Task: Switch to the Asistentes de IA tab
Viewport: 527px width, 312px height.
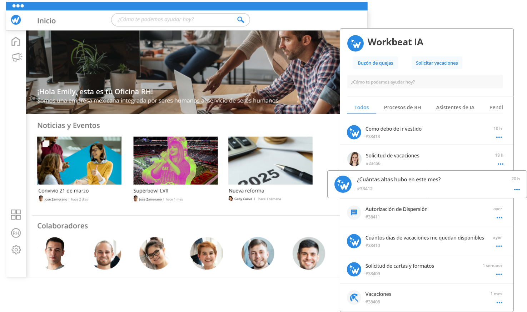Action: [455, 107]
